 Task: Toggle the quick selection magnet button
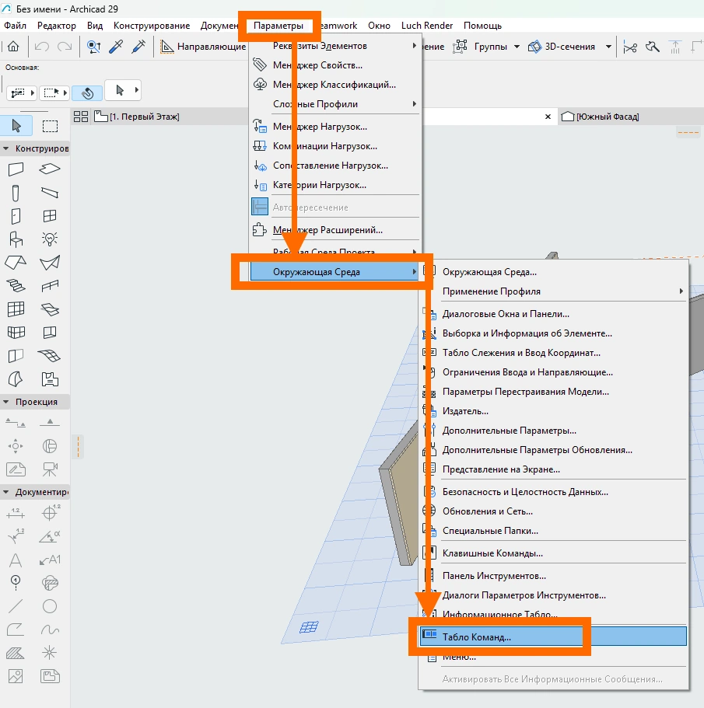click(x=87, y=92)
